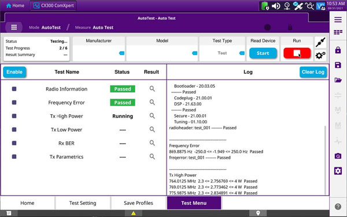Click the AutoTest mode breadcrumb
Screen dimensions: 347x217
[x=51, y=28]
